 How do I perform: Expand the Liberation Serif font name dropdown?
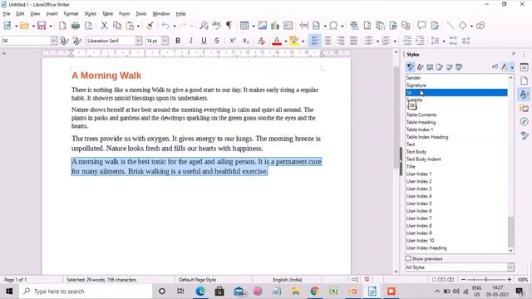tap(139, 41)
